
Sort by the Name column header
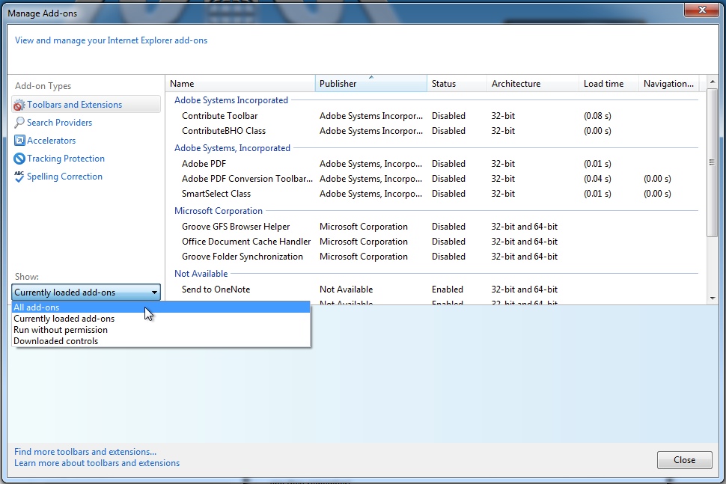240,84
